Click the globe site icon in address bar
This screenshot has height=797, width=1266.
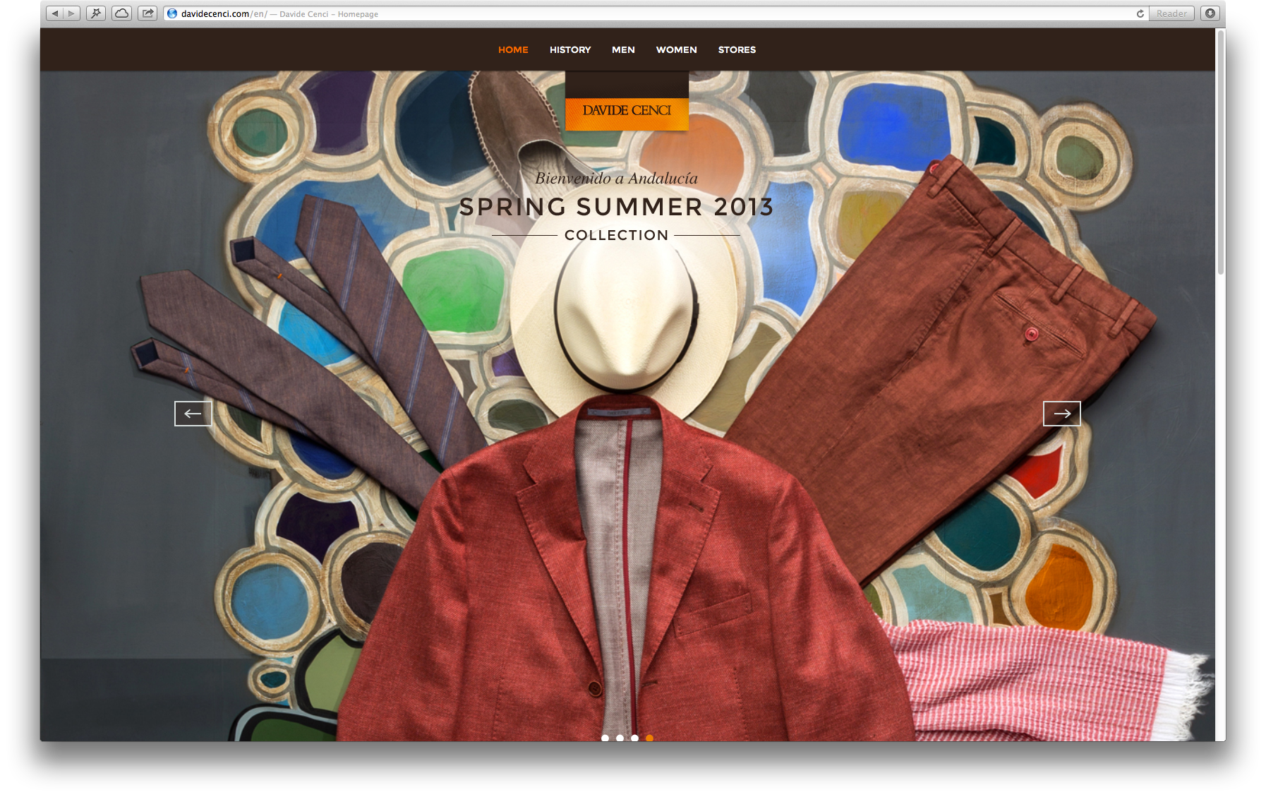click(172, 13)
